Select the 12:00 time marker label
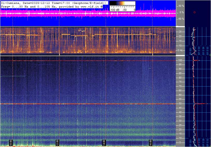The image size is (211, 147). point(57,142)
